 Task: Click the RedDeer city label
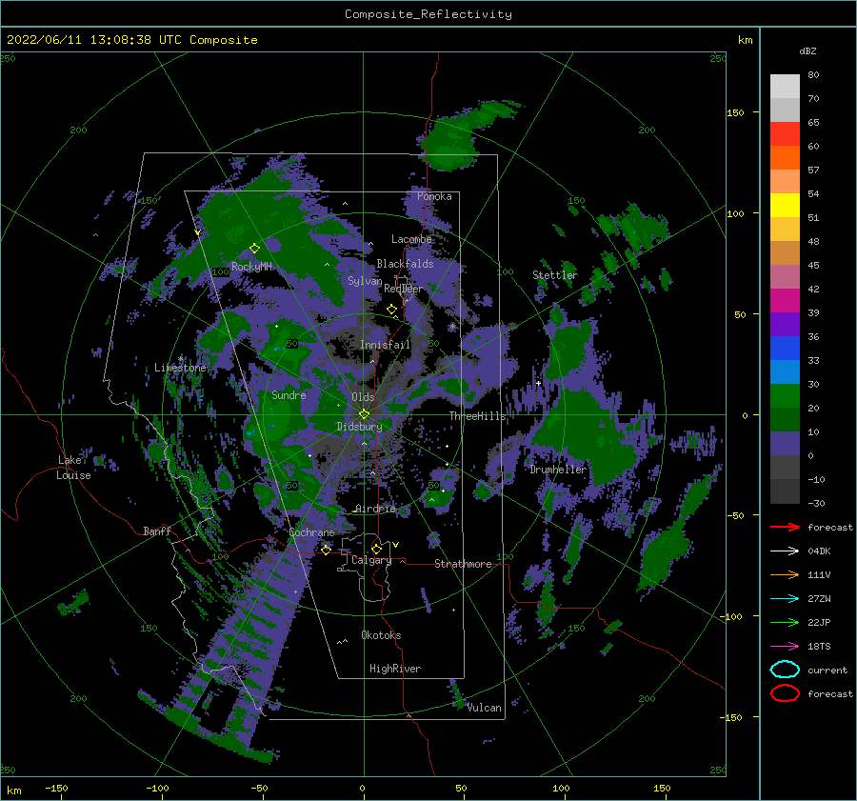pyautogui.click(x=404, y=289)
